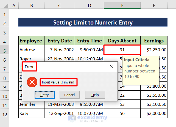
Task: Select the Earnings header cell
Action: 154,41
